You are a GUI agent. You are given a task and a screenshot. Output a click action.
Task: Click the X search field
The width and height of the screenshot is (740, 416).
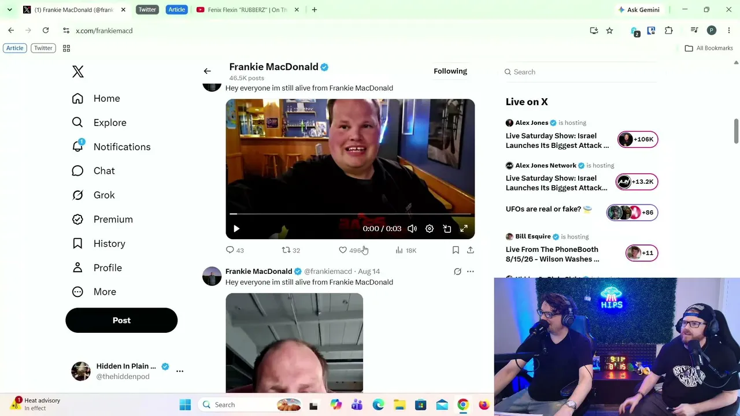point(581,72)
